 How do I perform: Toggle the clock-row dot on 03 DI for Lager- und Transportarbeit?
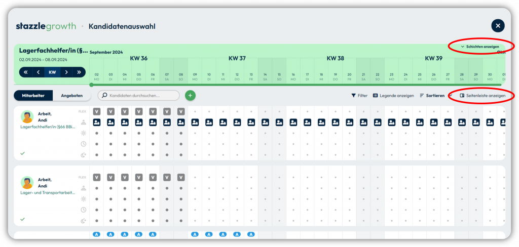[x=110, y=210]
